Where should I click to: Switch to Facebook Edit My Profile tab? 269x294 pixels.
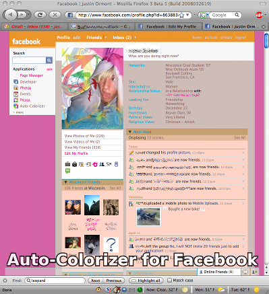tap(169, 26)
